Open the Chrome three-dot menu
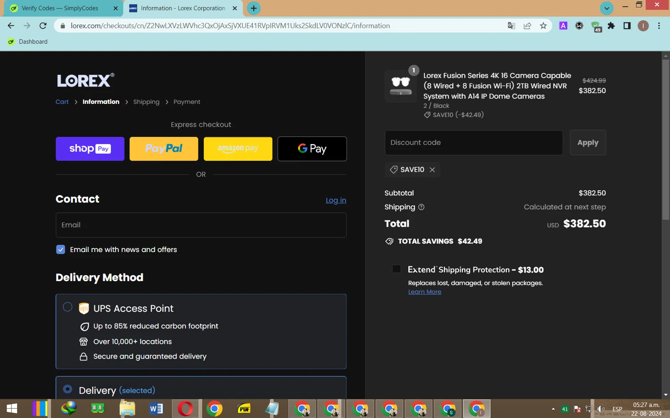 pyautogui.click(x=659, y=26)
